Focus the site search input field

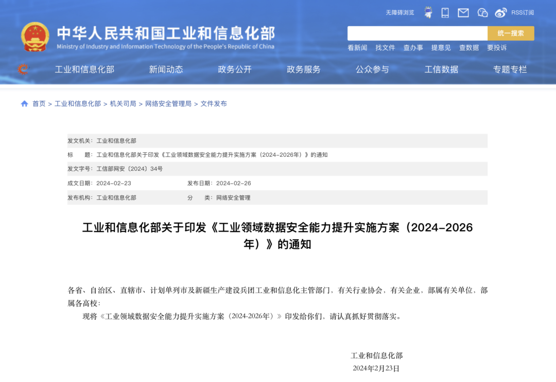(417, 33)
